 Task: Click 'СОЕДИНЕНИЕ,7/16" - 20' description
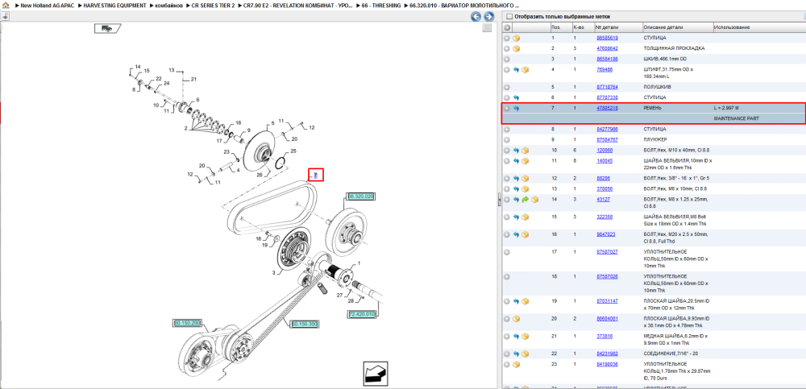coord(671,354)
